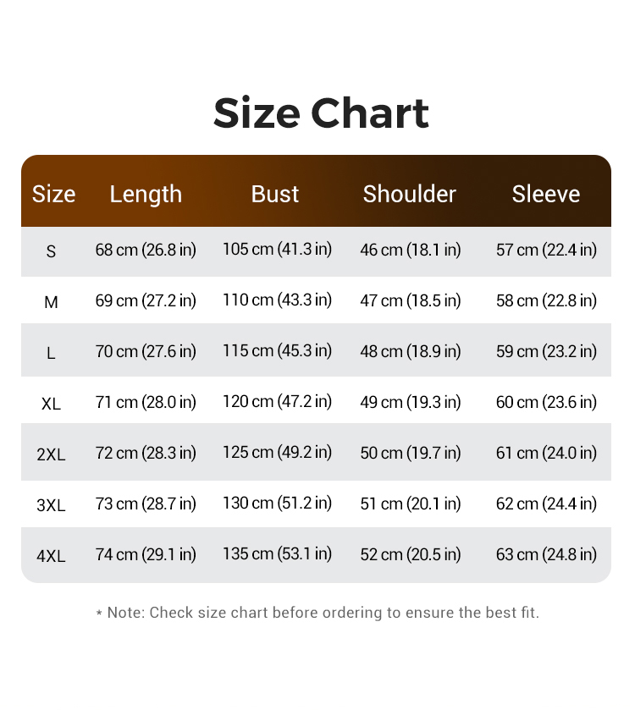The image size is (635, 710).
Task: Select the 110 cm (43.3 in) bust cell
Action: (x=277, y=300)
